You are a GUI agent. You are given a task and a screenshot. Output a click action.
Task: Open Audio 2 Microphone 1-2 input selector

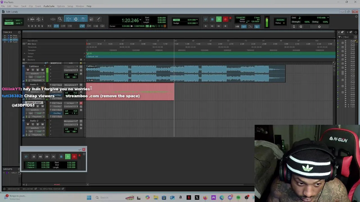click(x=70, y=121)
